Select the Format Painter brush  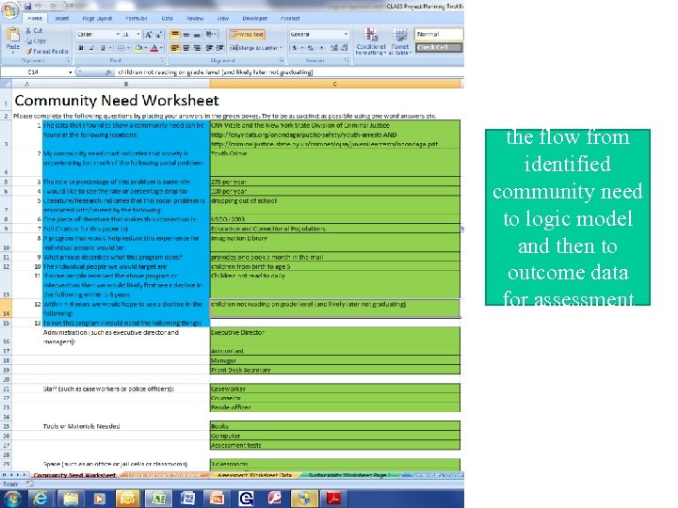click(x=47, y=51)
